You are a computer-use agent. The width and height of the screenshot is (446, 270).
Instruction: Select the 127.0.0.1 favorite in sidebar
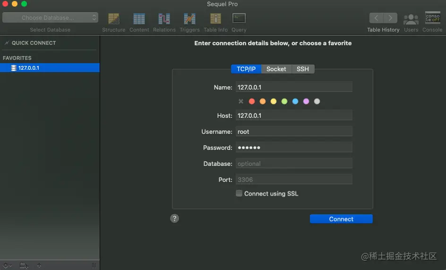pos(50,68)
